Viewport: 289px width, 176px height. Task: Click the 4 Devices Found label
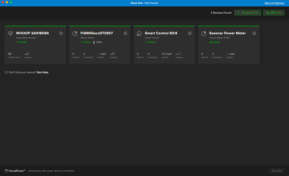(221, 13)
